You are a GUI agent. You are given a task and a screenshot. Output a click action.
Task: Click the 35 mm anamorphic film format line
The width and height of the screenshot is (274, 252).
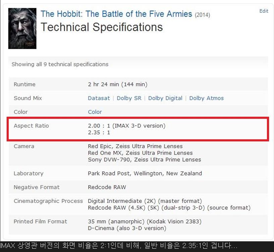(145, 222)
